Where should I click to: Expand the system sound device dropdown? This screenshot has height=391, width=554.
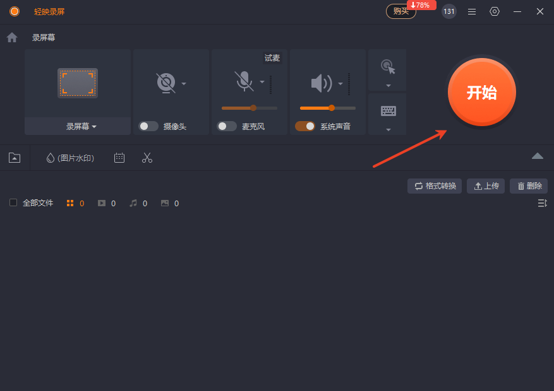pyautogui.click(x=340, y=83)
